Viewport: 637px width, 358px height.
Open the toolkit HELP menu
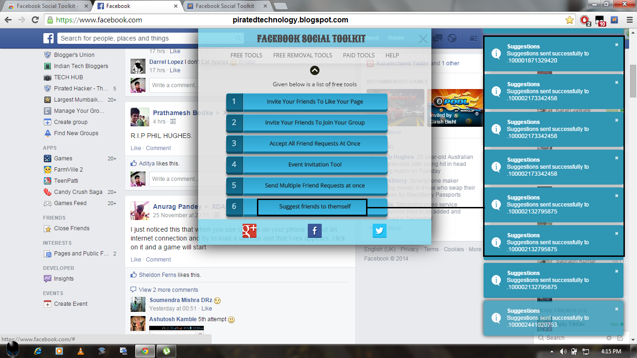pos(392,55)
